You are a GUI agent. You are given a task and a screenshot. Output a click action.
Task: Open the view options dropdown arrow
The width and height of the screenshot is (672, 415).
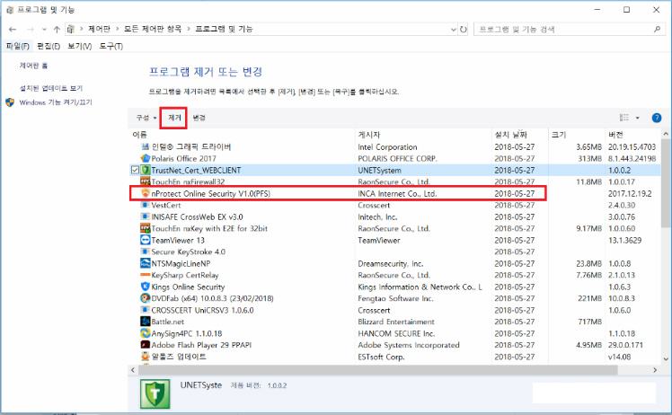tap(637, 118)
